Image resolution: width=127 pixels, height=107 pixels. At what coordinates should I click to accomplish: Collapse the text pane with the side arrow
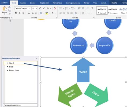click(40, 82)
